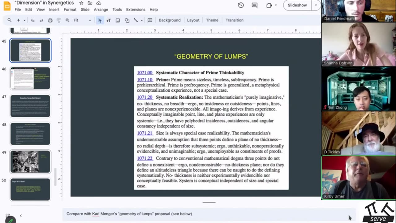Click the speaker notes text about Karl Menger

129,214
